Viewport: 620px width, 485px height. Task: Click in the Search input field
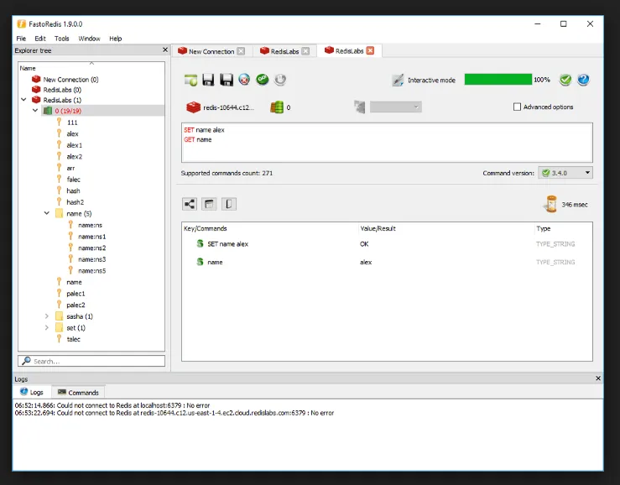[91, 361]
